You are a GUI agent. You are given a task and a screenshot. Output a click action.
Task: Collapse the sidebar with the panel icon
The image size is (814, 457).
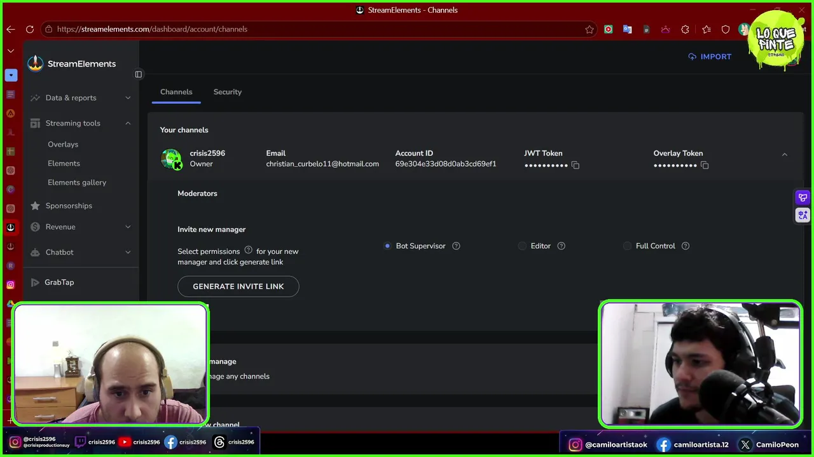(138, 74)
